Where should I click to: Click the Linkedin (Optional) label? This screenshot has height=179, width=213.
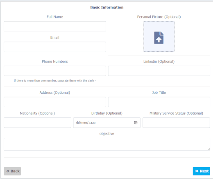point(159,62)
